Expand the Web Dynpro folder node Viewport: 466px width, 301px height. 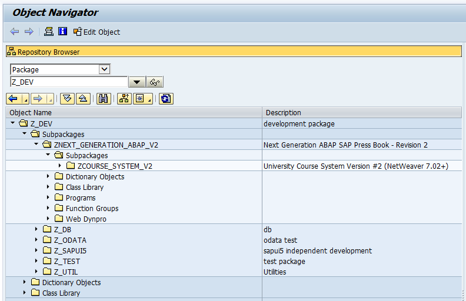(48, 219)
